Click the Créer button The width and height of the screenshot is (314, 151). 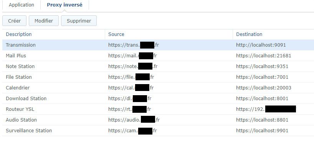point(15,21)
